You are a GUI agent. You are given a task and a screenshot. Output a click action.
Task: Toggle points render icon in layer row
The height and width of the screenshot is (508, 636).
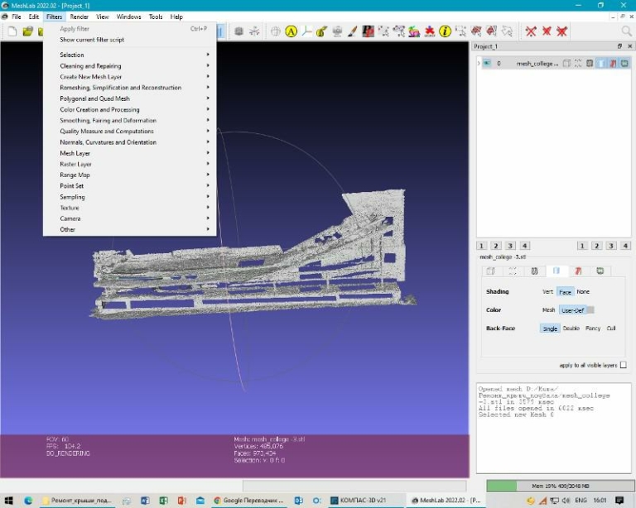[x=578, y=63]
